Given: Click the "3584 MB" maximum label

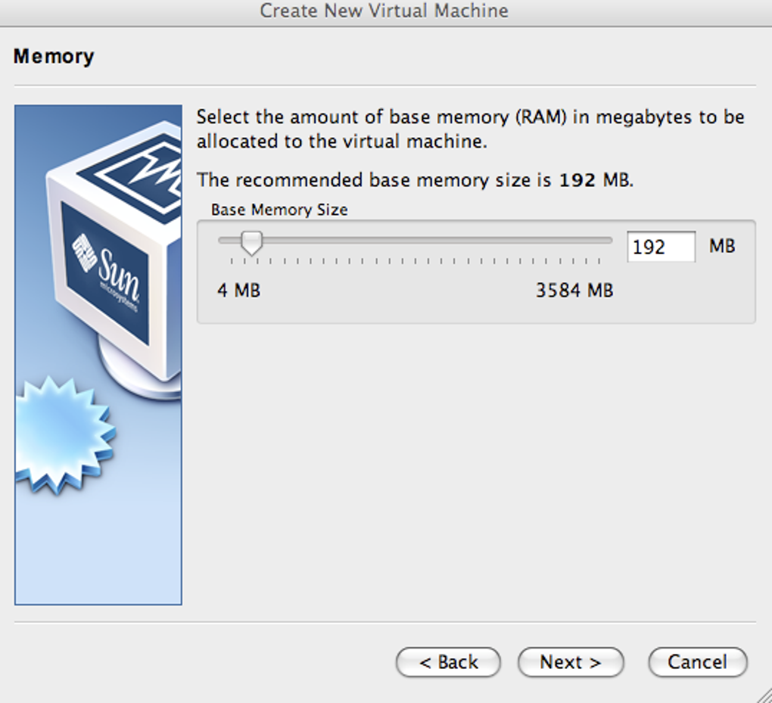Looking at the screenshot, I should point(574,291).
